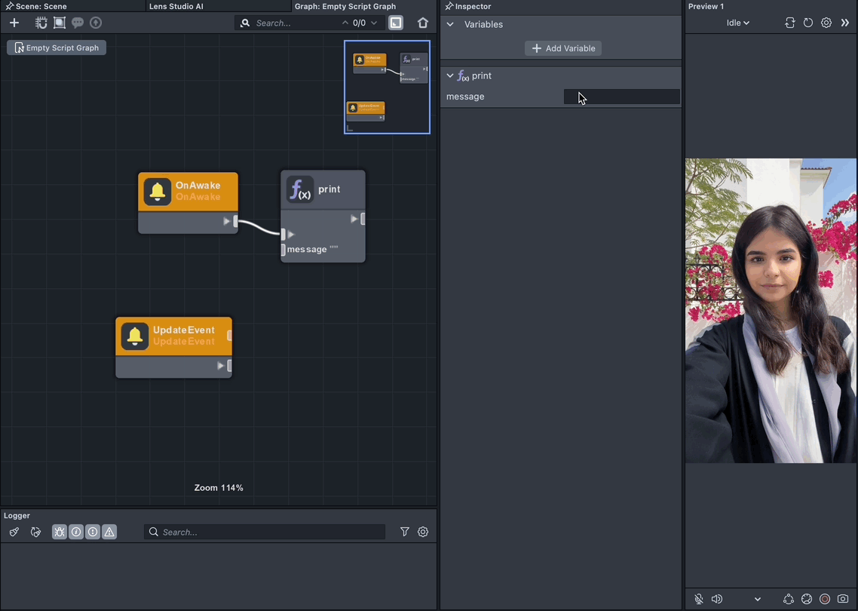This screenshot has width=858, height=611.
Task: Clear the Logger with the broom icon
Action: pyautogui.click(x=14, y=532)
